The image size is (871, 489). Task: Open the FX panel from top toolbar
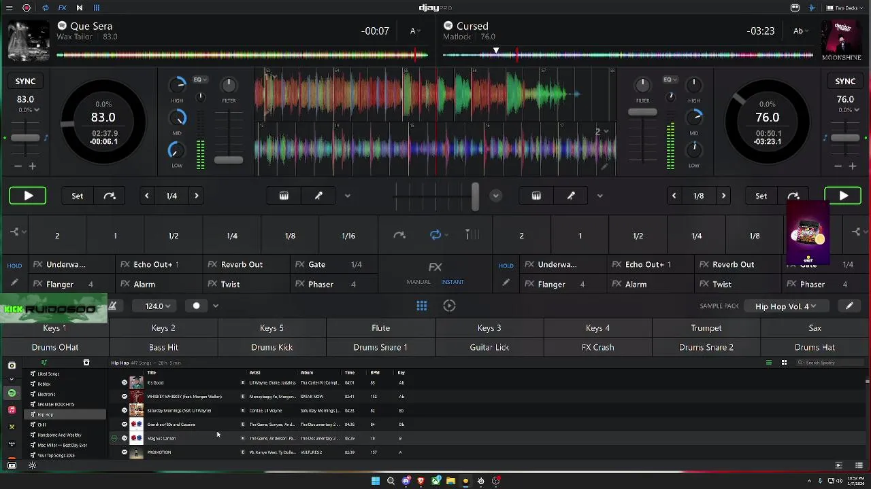[62, 8]
